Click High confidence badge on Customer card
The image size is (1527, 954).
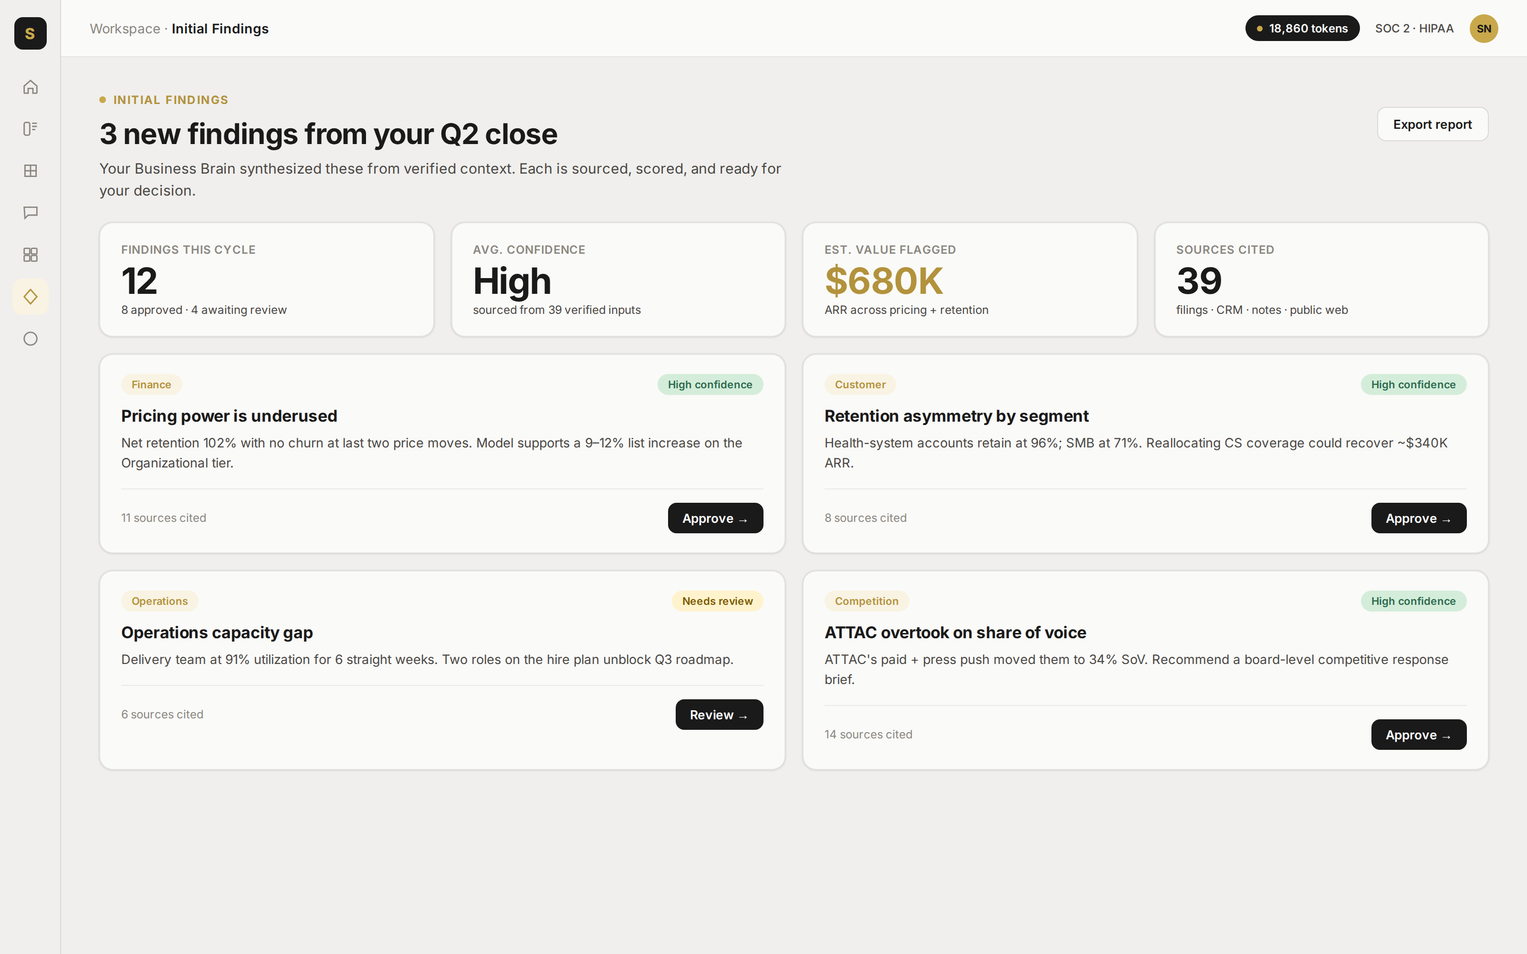[1413, 385]
